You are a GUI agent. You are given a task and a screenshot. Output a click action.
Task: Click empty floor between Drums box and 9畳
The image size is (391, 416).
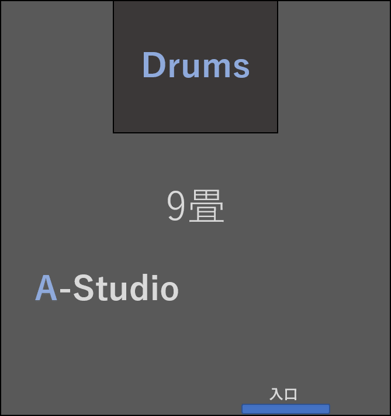[195, 160]
